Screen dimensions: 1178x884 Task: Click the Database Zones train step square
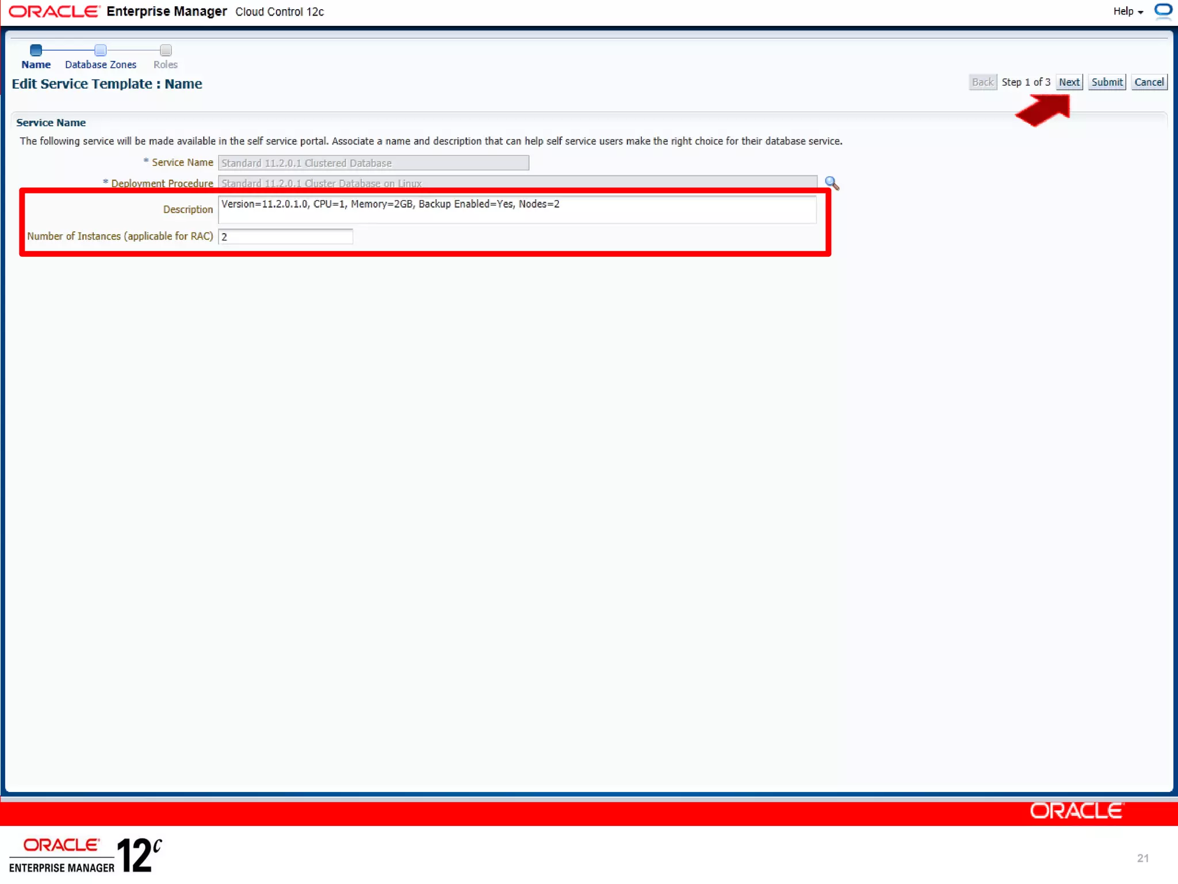point(100,50)
